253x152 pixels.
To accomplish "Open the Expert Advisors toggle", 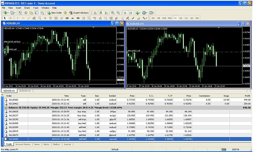I will point(79,13).
